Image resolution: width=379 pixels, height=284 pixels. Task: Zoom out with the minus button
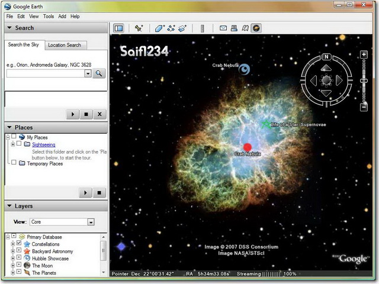tap(364, 107)
